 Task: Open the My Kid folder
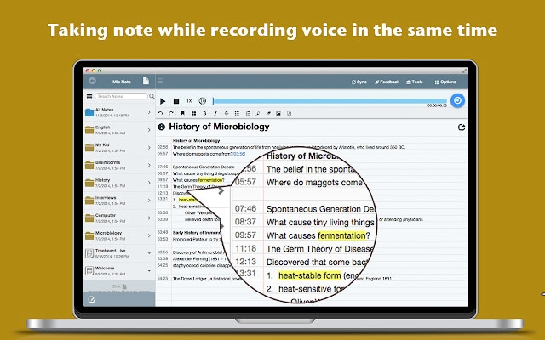pyautogui.click(x=119, y=147)
